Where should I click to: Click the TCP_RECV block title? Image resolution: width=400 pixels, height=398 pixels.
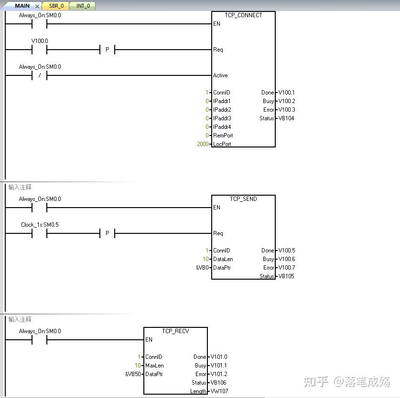coord(175,331)
